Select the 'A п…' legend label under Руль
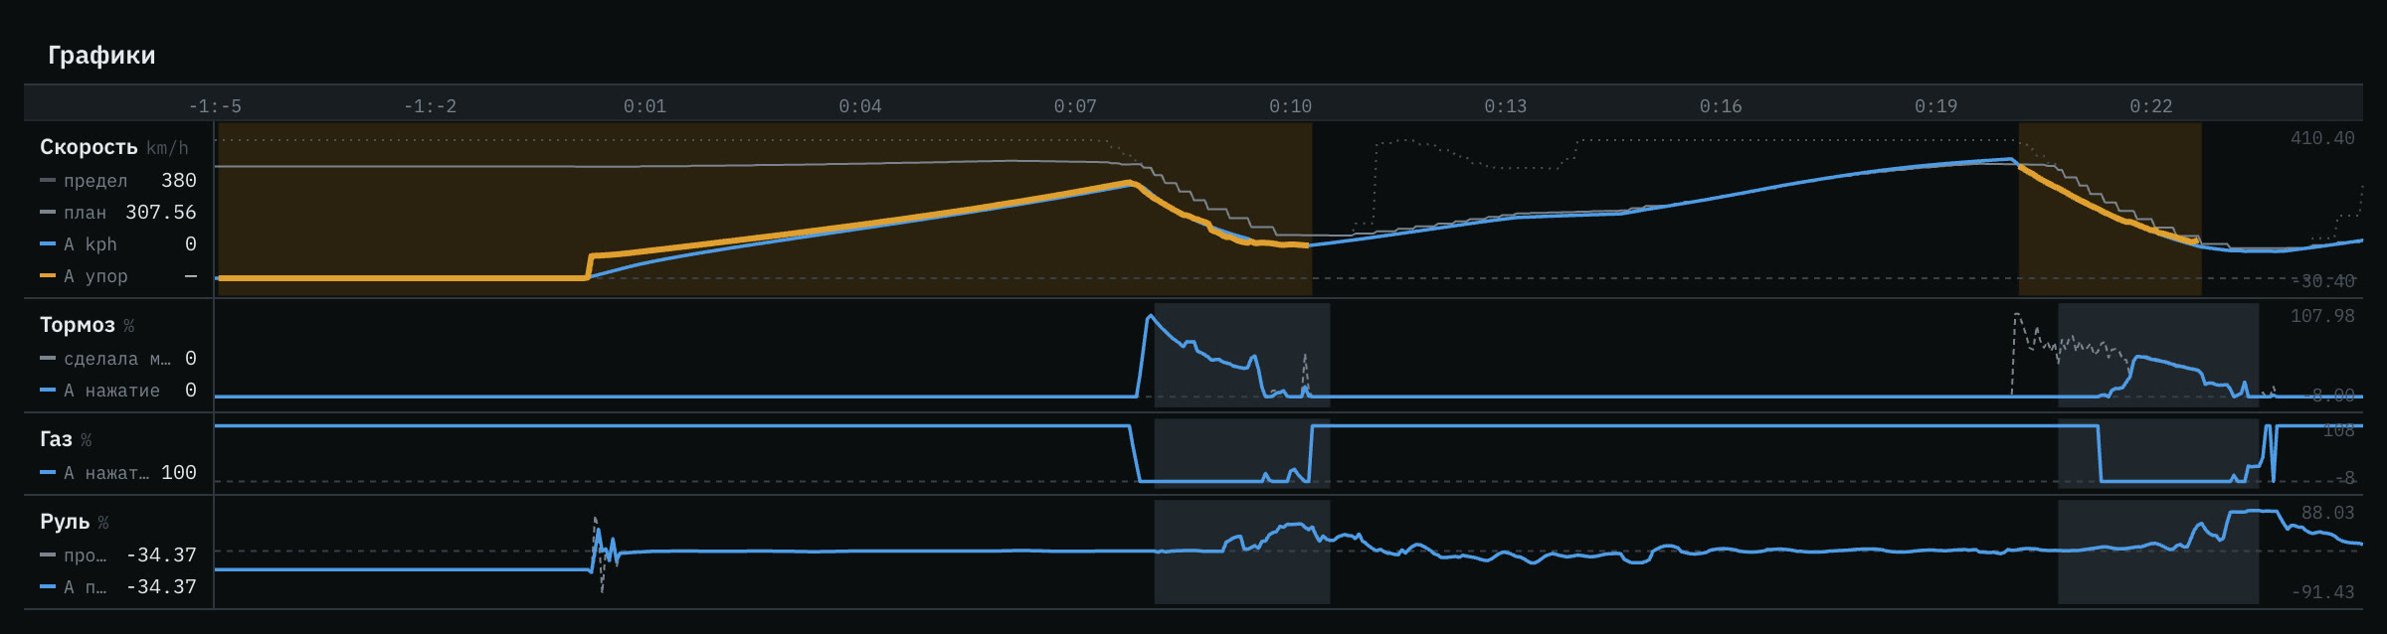This screenshot has width=2387, height=634. coord(85,587)
